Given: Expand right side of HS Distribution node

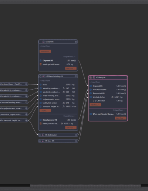Looking at the screenshot, I should pyautogui.click(x=76, y=135).
